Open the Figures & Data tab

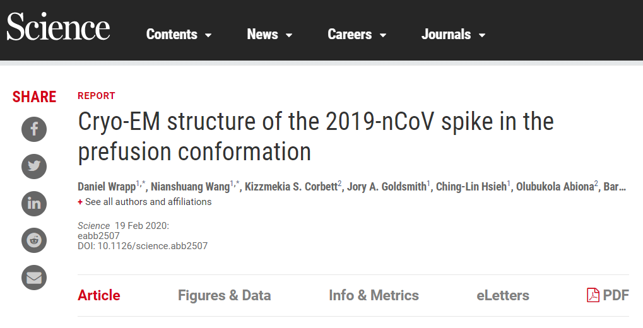pyautogui.click(x=224, y=295)
